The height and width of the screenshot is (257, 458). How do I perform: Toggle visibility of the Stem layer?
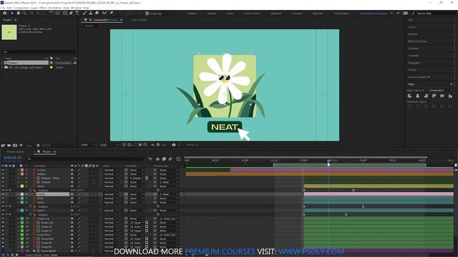click(3, 198)
